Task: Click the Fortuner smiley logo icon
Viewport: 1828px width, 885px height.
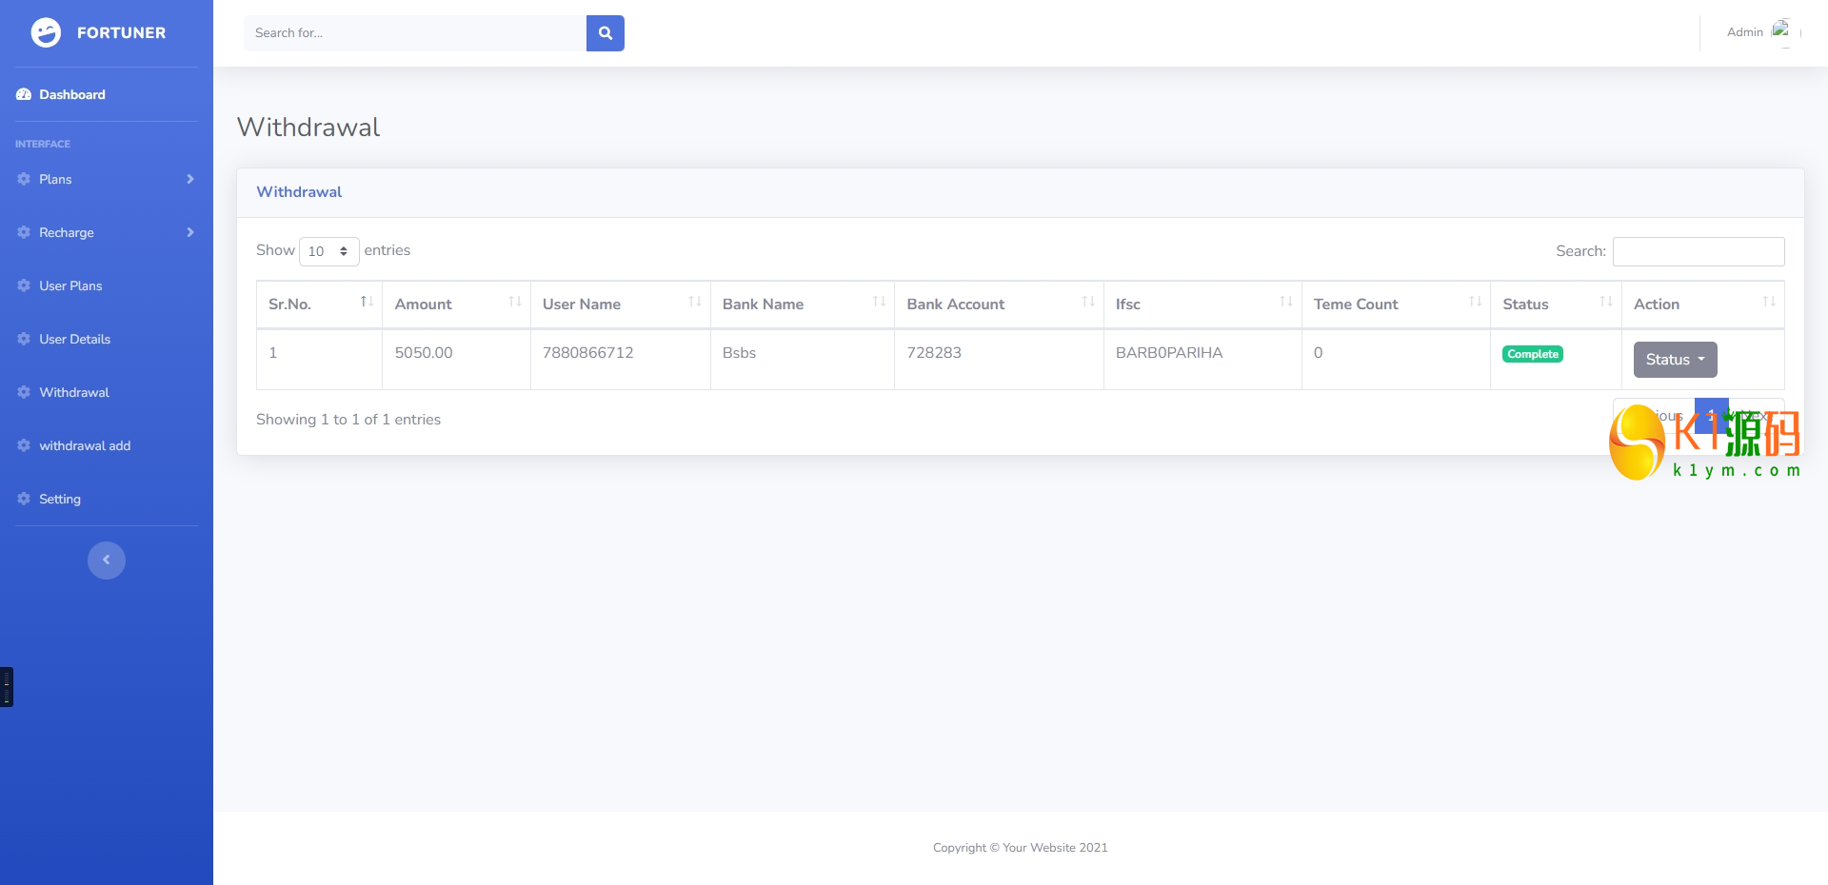Action: pyautogui.click(x=46, y=33)
